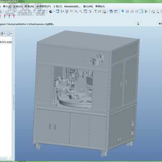Viewport: 162px width, 162px height.
Task: Click the shaded sphere render icon
Action: click(x=51, y=11)
